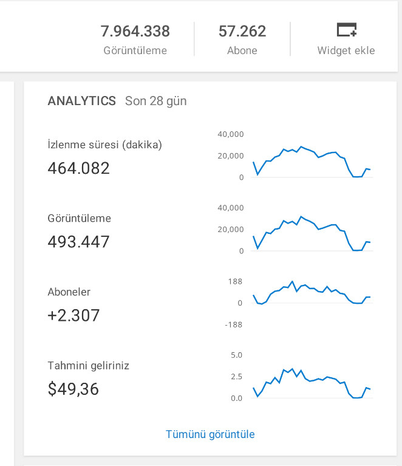Open the Widget ekle label

pos(346,50)
